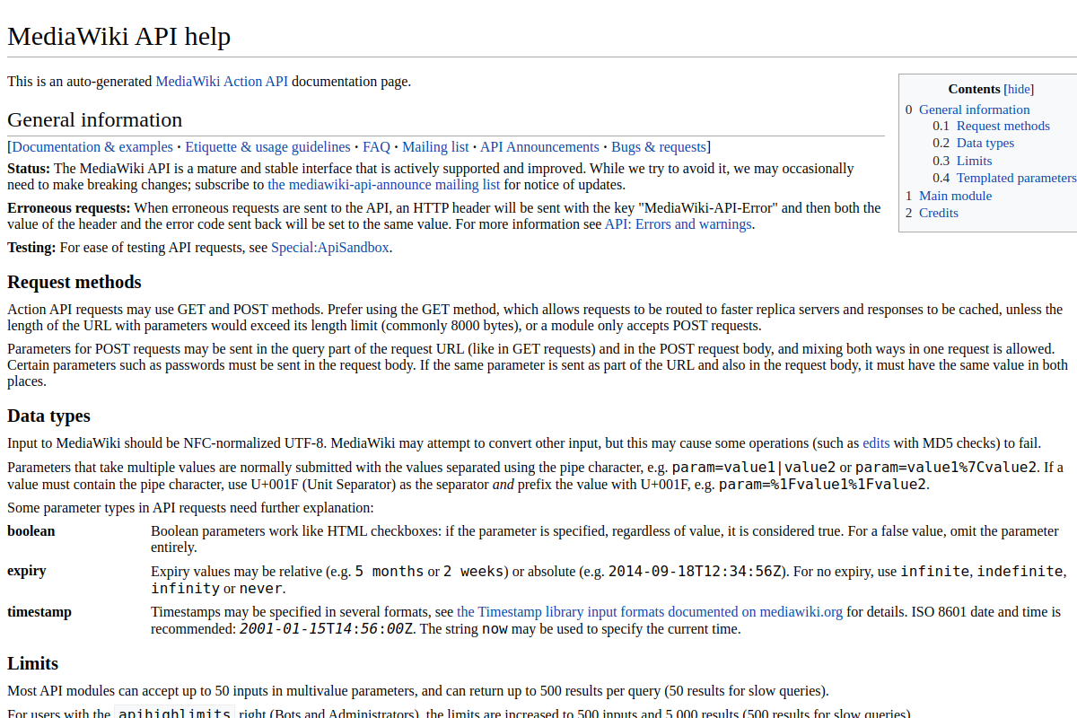This screenshot has height=718, width=1077.
Task: Click the Contents box title
Action: click(x=974, y=89)
